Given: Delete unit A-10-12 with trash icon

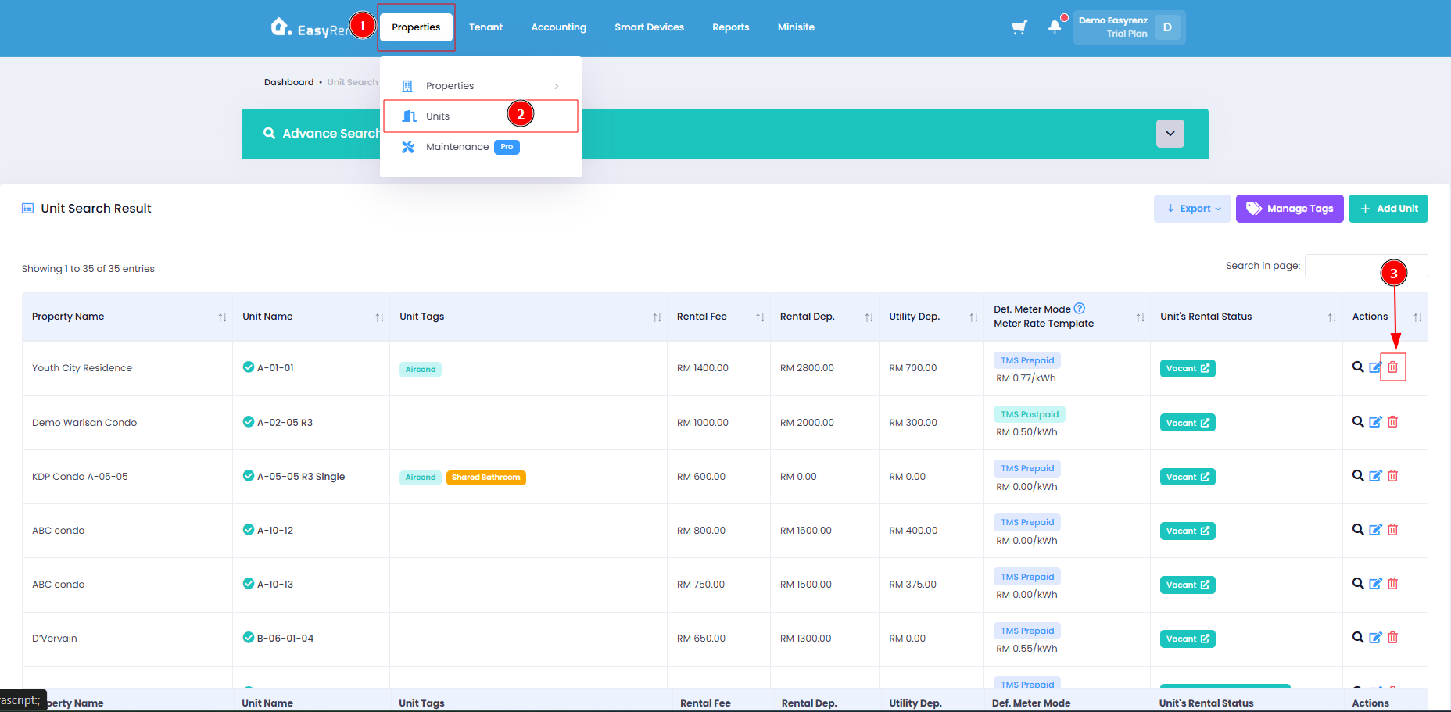Looking at the screenshot, I should point(1392,530).
